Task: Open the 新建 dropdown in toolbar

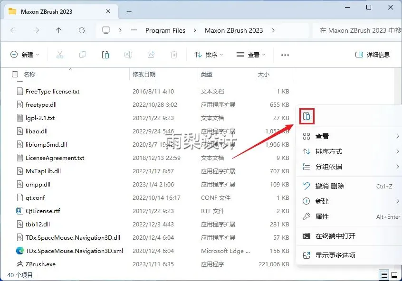Action: [x=25, y=55]
